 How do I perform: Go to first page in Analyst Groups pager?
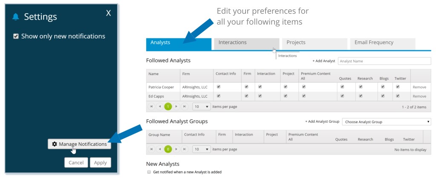[151, 149]
